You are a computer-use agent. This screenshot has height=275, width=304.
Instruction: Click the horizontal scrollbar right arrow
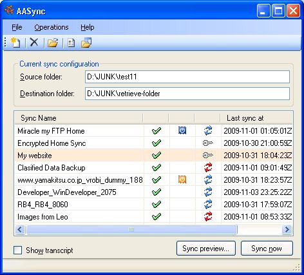tap(287, 229)
